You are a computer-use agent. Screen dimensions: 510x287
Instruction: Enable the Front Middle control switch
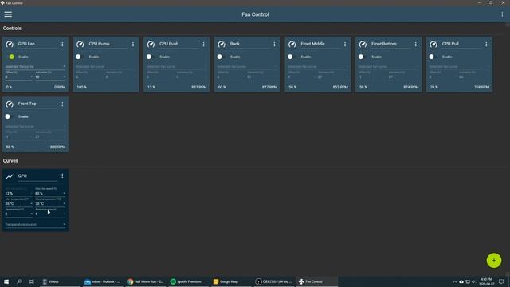pyautogui.click(x=292, y=57)
